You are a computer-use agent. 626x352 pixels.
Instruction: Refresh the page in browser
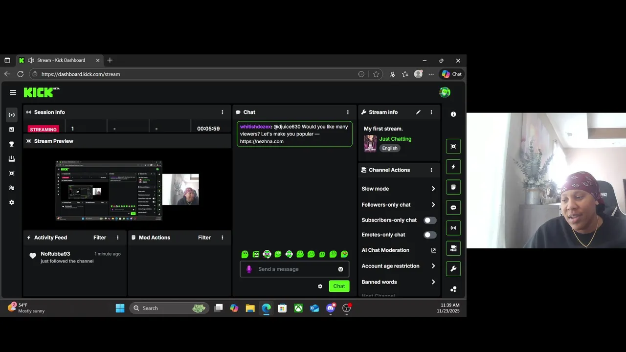point(20,74)
